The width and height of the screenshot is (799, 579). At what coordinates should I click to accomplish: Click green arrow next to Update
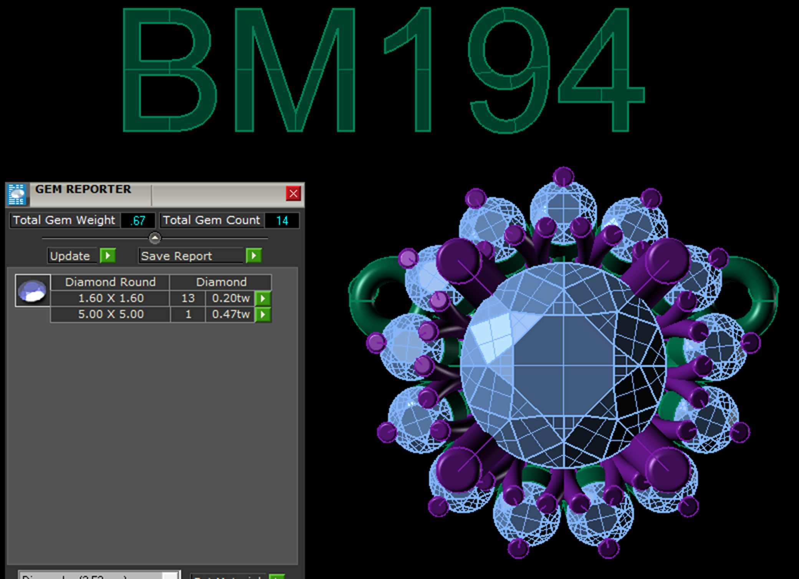(x=108, y=256)
